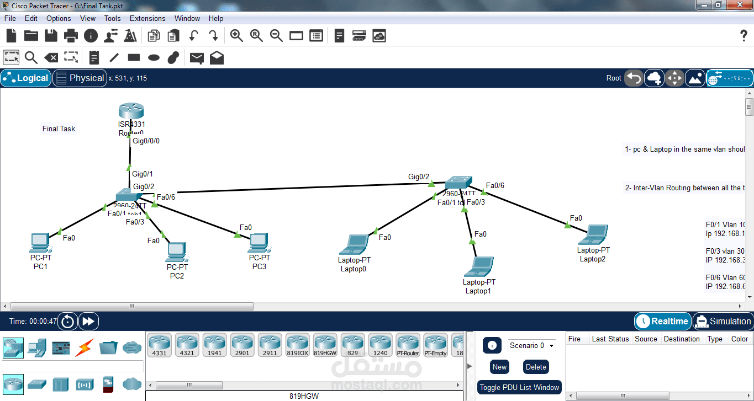Image resolution: width=754 pixels, height=401 pixels.
Task: Switch to Logical workspace view
Action: [26, 78]
